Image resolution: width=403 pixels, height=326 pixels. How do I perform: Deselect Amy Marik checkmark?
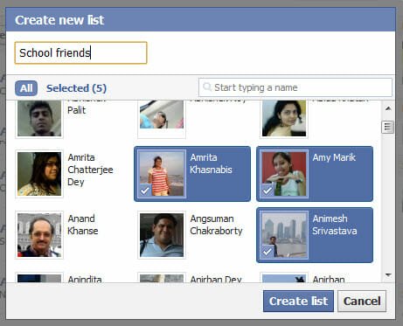268,191
